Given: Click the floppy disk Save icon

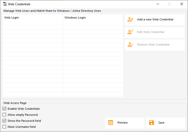Looking at the screenshot, I should coord(152,123).
